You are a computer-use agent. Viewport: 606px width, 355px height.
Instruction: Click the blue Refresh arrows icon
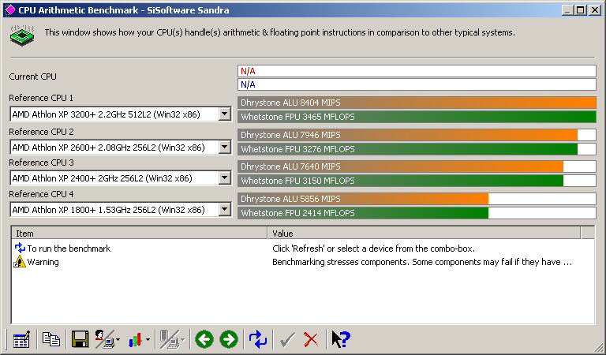258,339
